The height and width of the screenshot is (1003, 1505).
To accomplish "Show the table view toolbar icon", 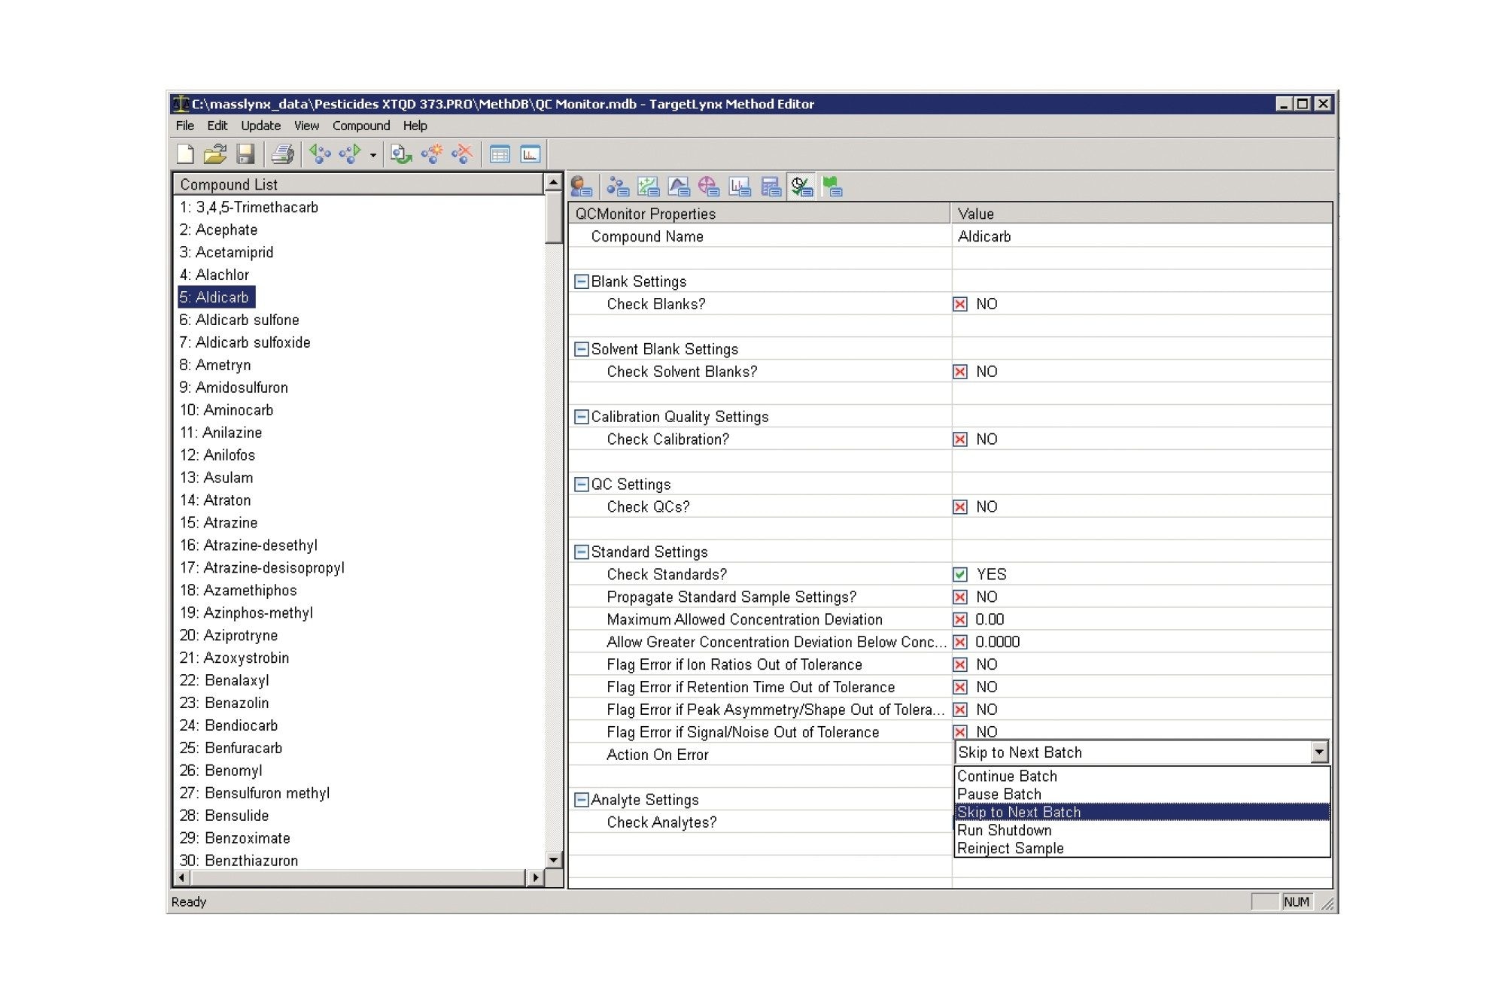I will coord(500,154).
